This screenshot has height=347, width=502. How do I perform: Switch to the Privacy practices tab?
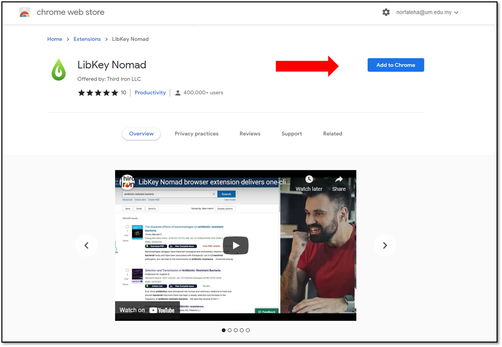tap(197, 134)
